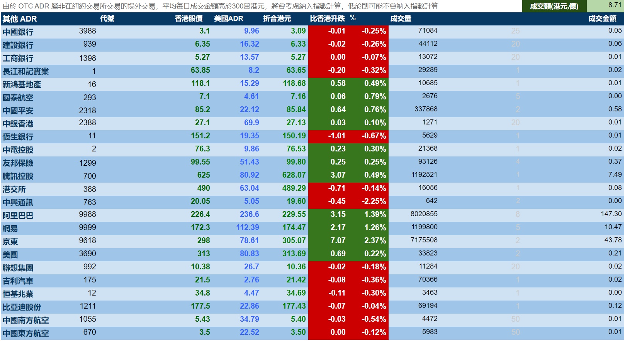Click the 吉利汽車 stock name
Screen dimensions: 625x341
[x=18, y=281]
